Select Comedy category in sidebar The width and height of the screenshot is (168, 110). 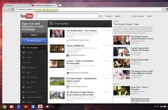[34, 87]
